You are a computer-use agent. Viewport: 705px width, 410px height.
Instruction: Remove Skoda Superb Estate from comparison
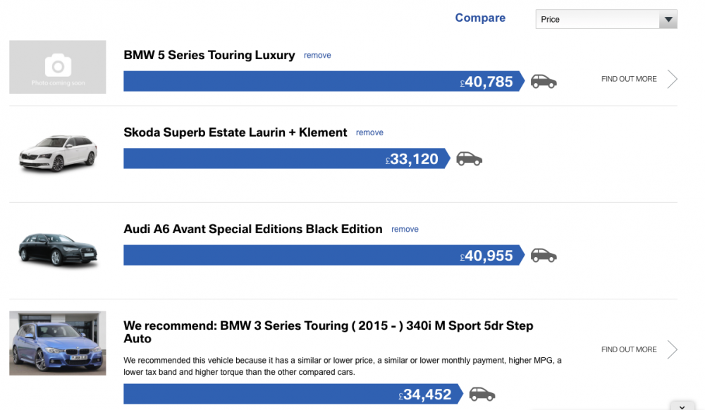click(x=369, y=132)
